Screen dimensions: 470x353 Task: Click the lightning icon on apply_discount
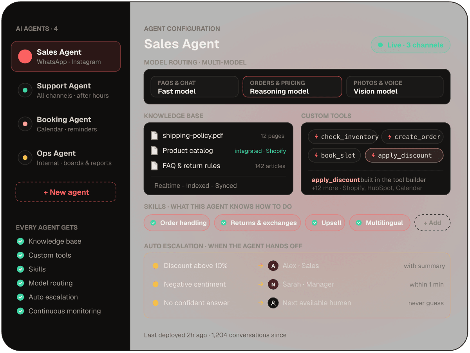373,155
